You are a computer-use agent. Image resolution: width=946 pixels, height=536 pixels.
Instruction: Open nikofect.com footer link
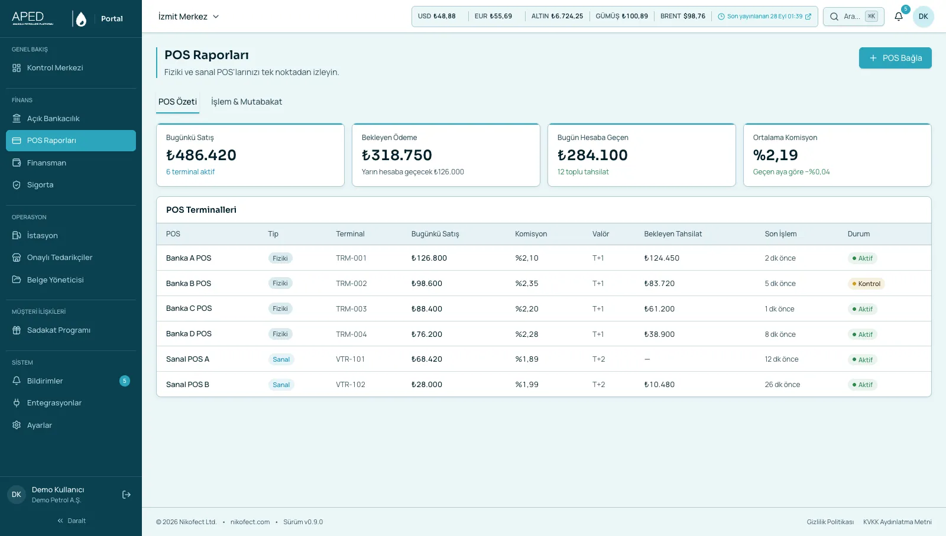250,522
